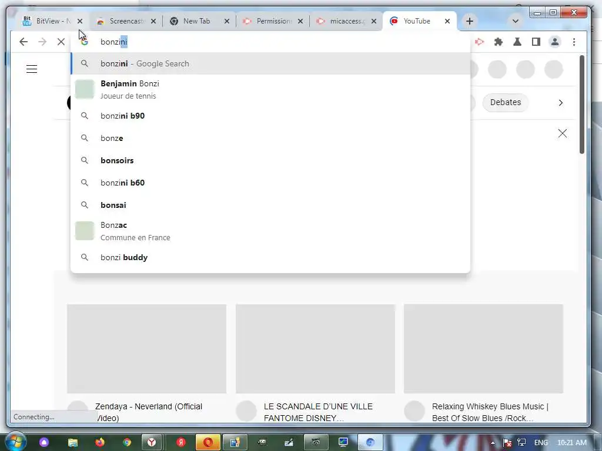Close the Screencastify tab
The image size is (602, 451).
click(153, 21)
